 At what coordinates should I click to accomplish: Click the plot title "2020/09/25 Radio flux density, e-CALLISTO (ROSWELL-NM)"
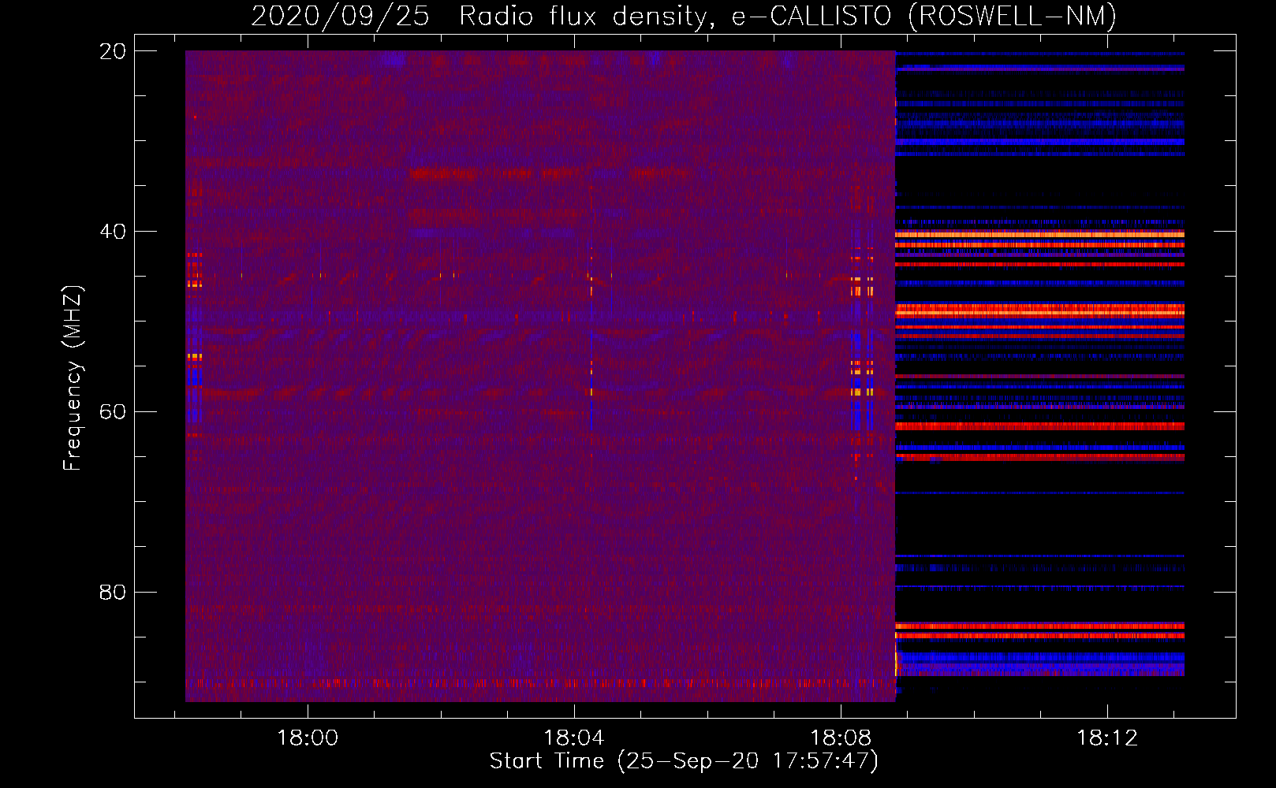[x=684, y=16]
